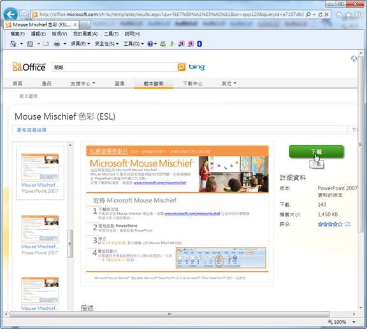
Task: Click the Bluetooth icon in command bar
Action: click(x=199, y=44)
